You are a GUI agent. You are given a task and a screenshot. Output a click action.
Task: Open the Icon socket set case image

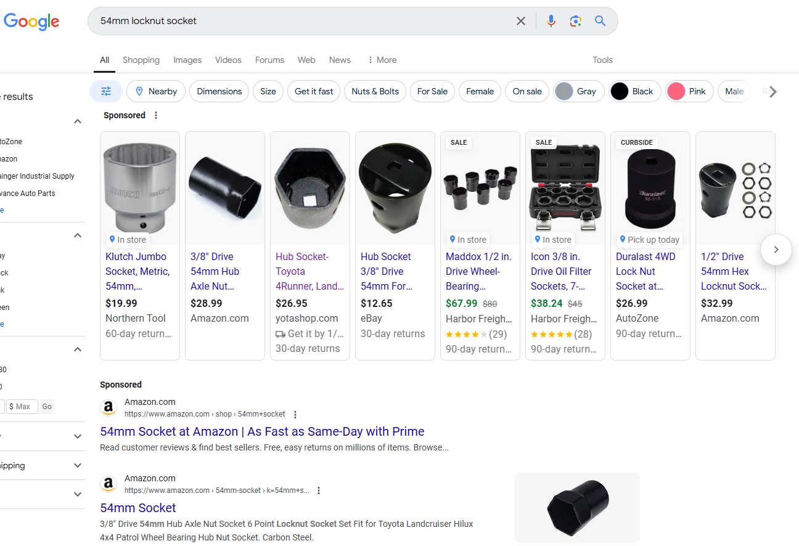point(565,188)
